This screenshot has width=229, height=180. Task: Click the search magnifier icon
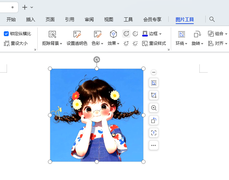(x=212, y=19)
